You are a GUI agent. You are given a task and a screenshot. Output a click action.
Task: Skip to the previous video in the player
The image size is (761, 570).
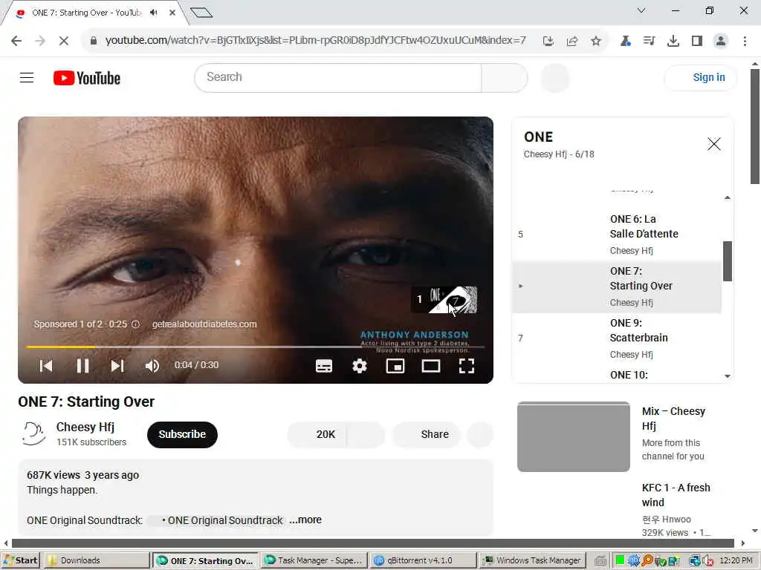coord(45,365)
